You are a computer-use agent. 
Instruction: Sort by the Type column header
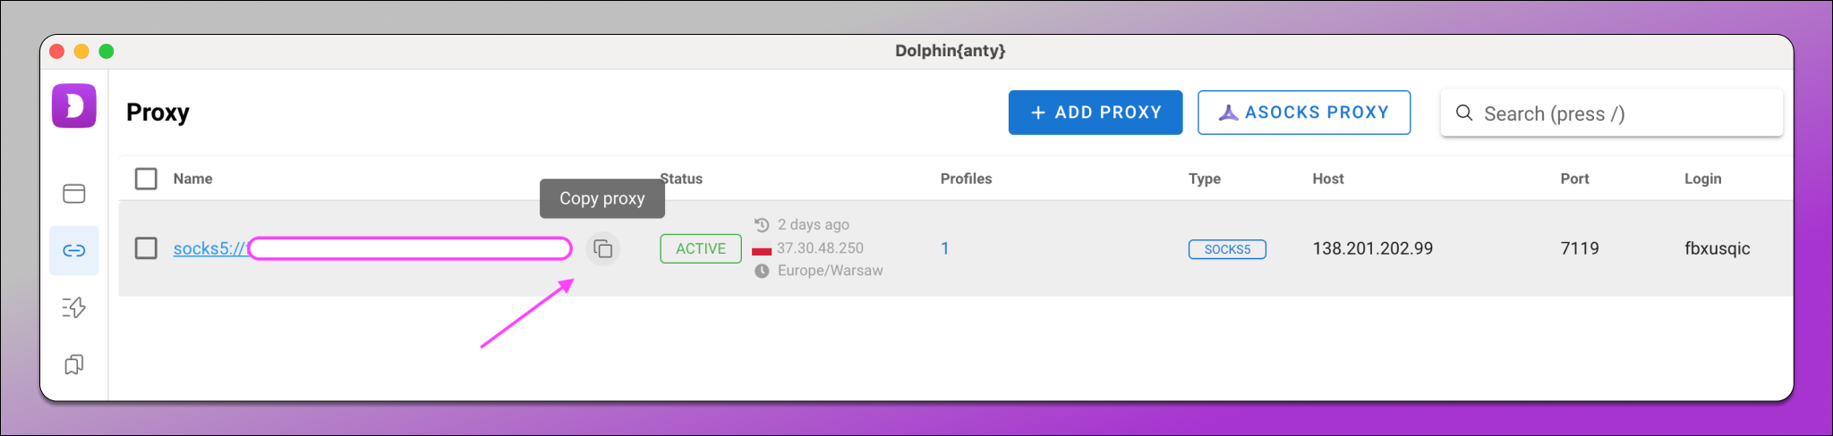(x=1205, y=179)
